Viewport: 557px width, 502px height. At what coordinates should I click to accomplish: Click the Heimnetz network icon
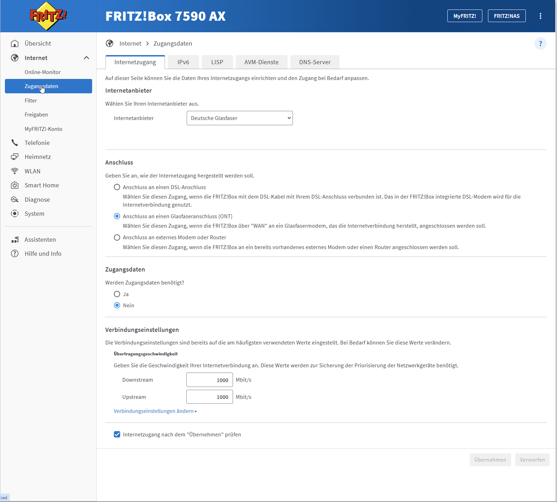click(x=15, y=157)
